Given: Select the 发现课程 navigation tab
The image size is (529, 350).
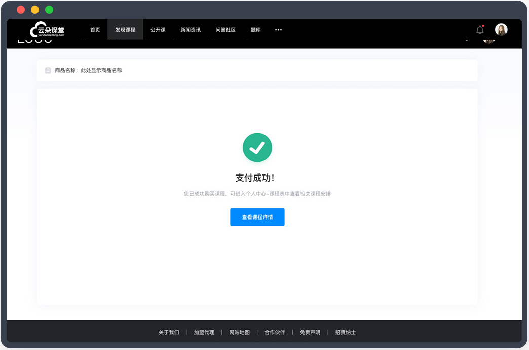Looking at the screenshot, I should click(125, 30).
